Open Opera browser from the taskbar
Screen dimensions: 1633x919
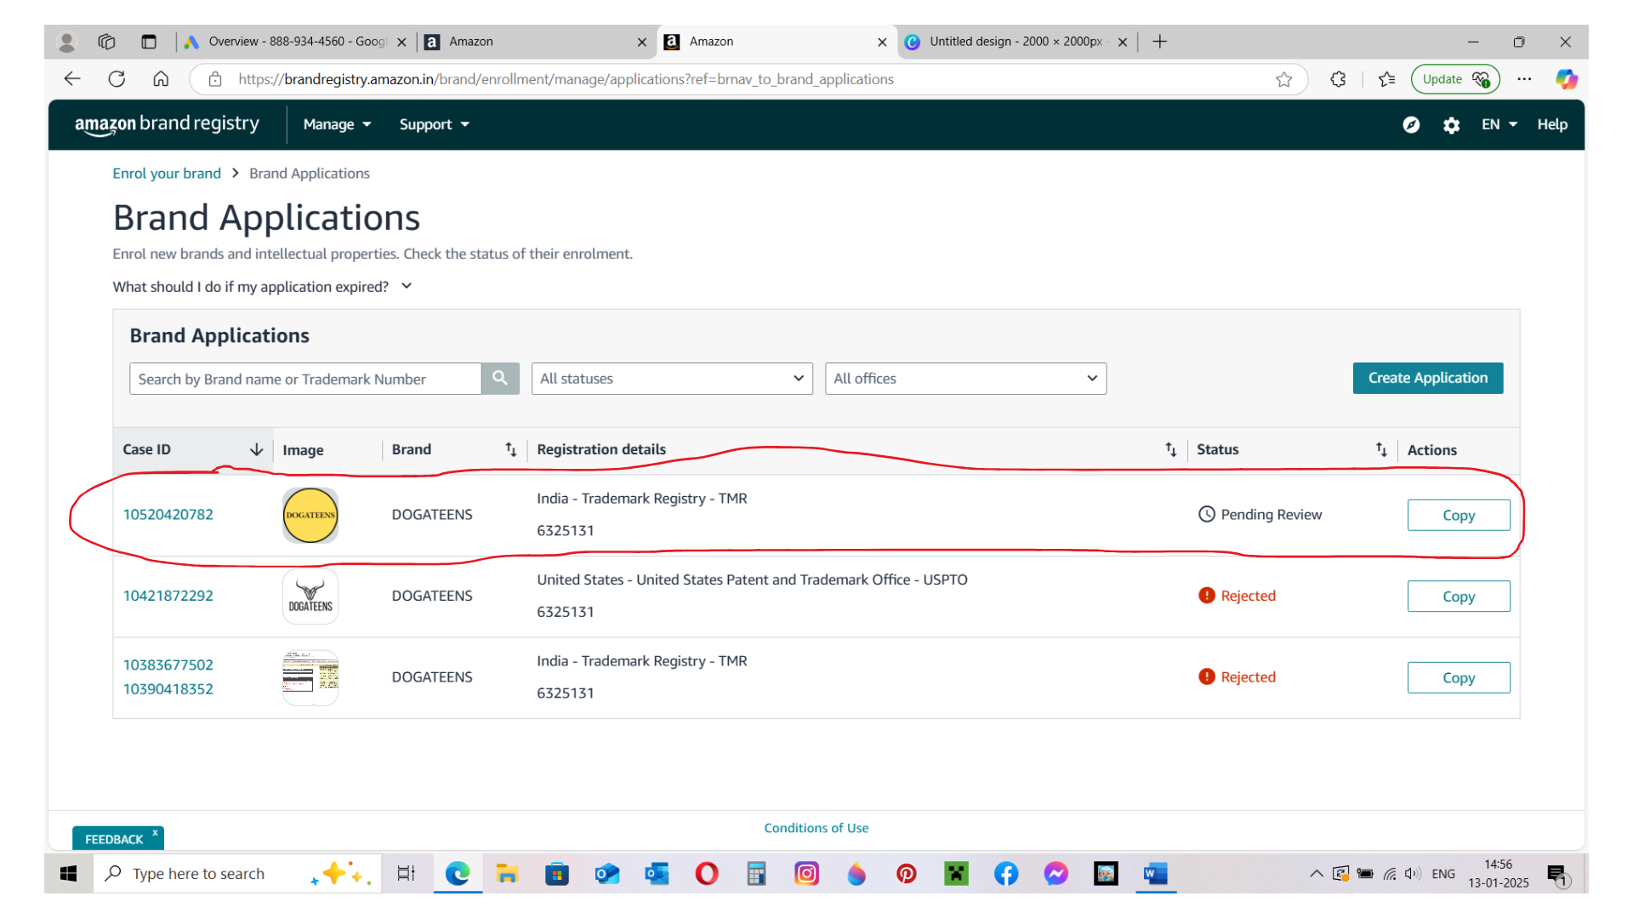[706, 874]
